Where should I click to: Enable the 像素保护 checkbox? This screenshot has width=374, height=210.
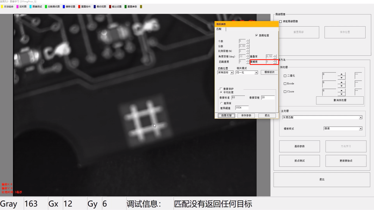pos(221,89)
